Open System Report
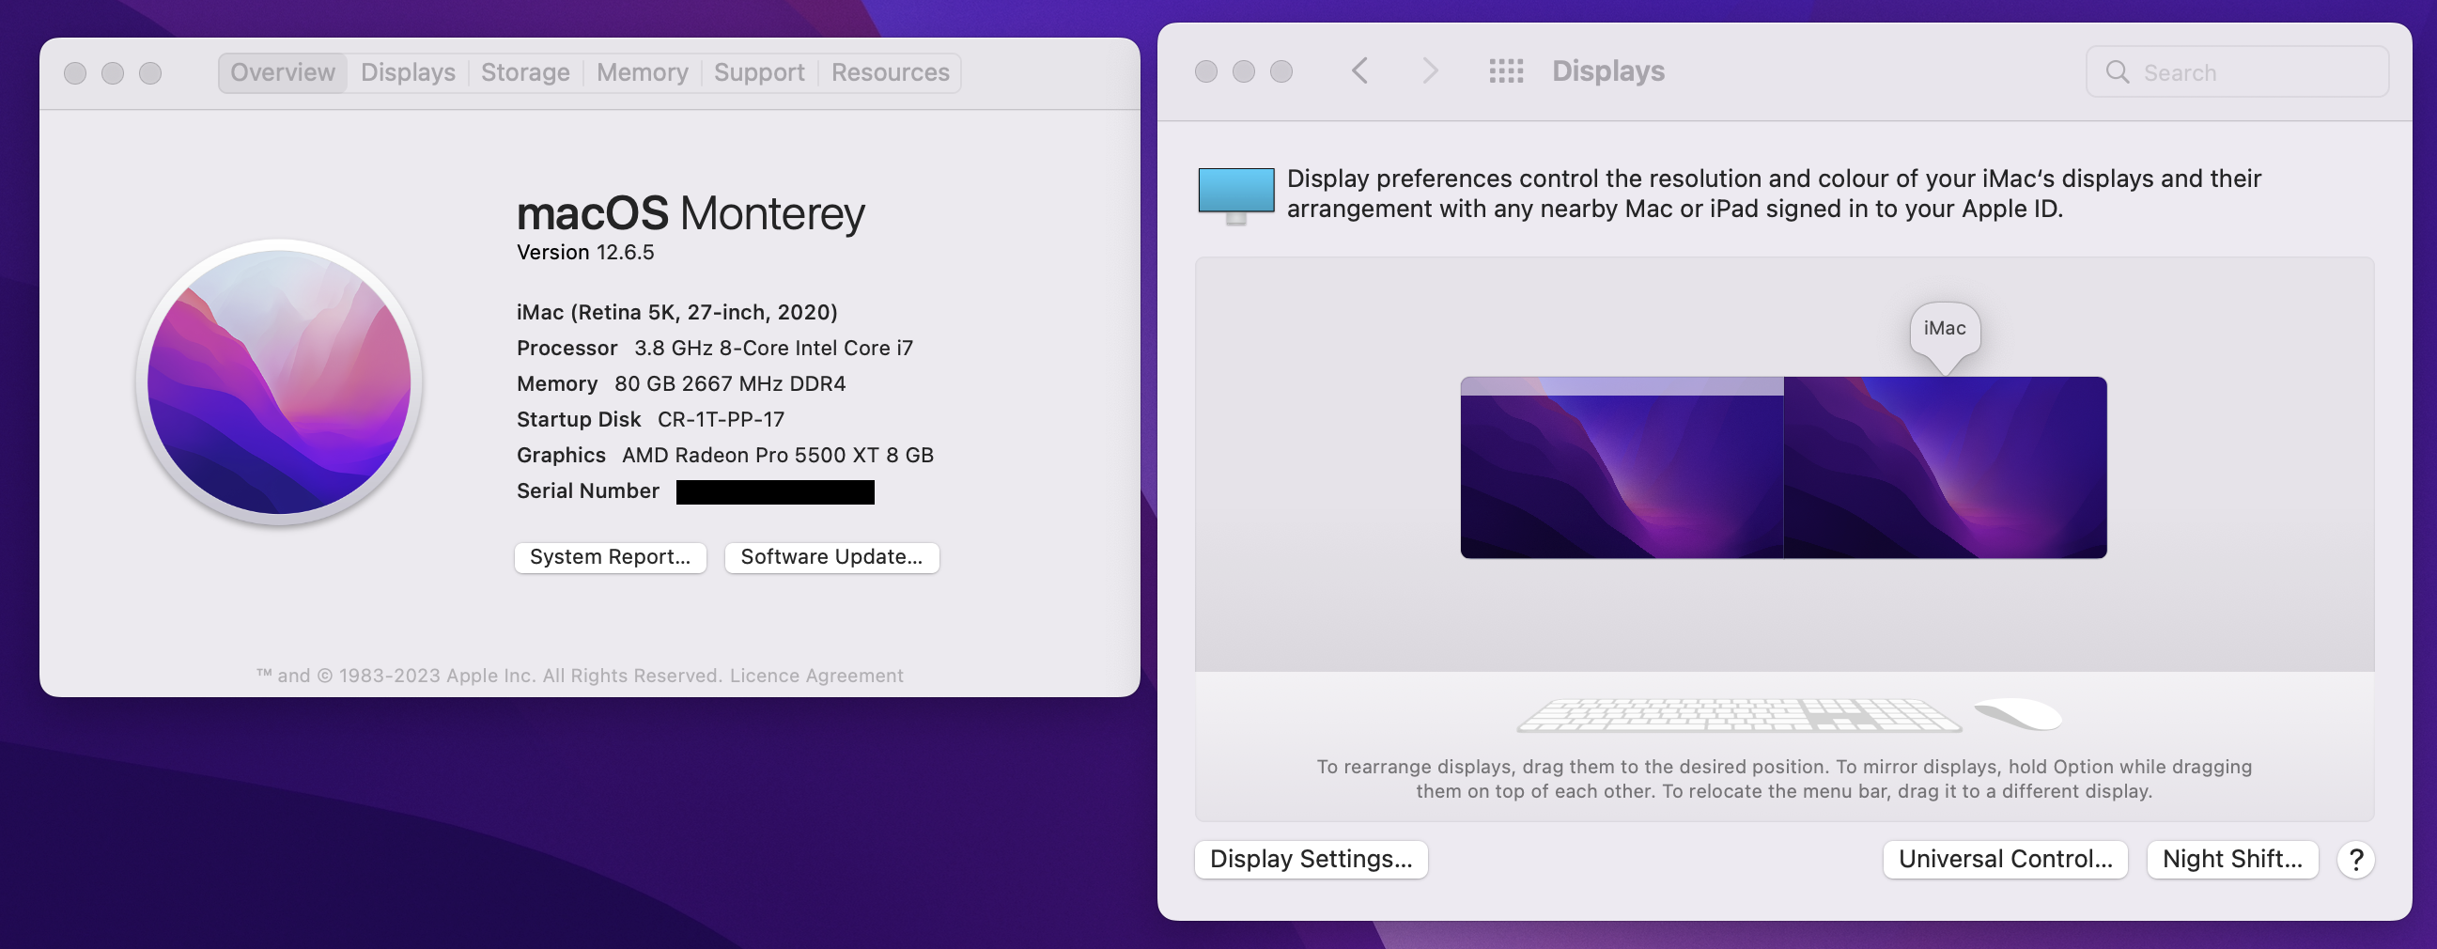This screenshot has width=2437, height=949. 611,557
